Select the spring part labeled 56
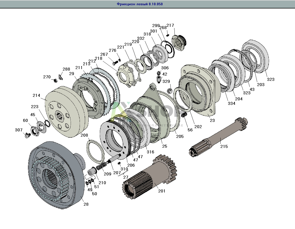 click(x=184, y=115)
